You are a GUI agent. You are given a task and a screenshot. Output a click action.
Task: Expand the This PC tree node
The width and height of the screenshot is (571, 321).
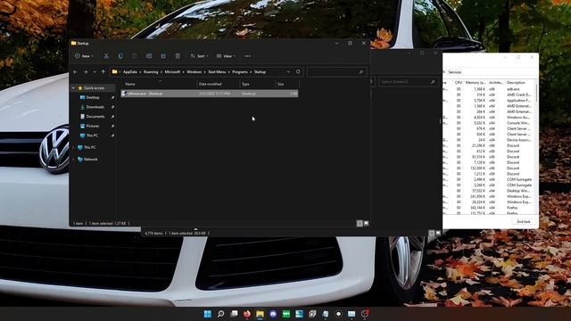pos(73,147)
